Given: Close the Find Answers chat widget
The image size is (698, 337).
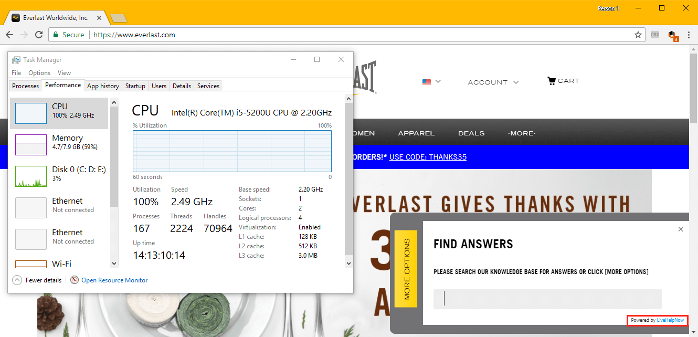Looking at the screenshot, I should tap(681, 229).
